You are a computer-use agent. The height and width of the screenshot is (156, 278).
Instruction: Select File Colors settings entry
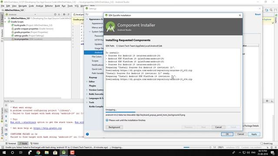tap(96, 57)
